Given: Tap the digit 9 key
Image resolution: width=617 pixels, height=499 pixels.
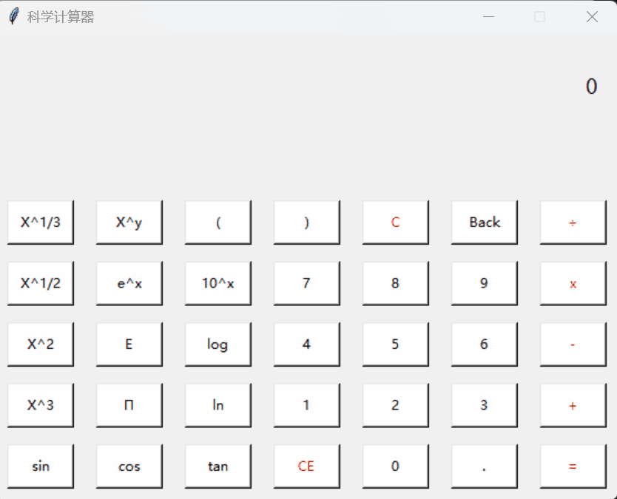Looking at the screenshot, I should pos(485,284).
